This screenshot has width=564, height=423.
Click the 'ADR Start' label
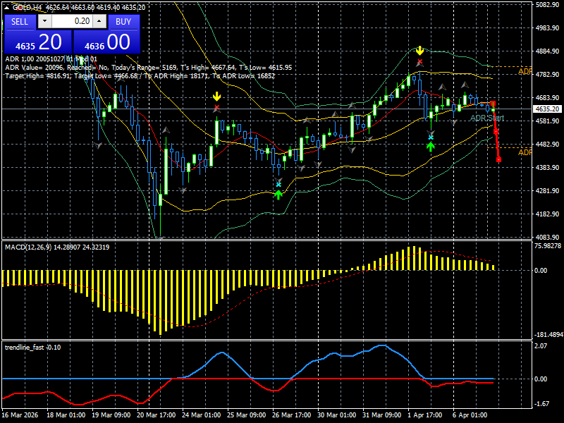pyautogui.click(x=487, y=118)
